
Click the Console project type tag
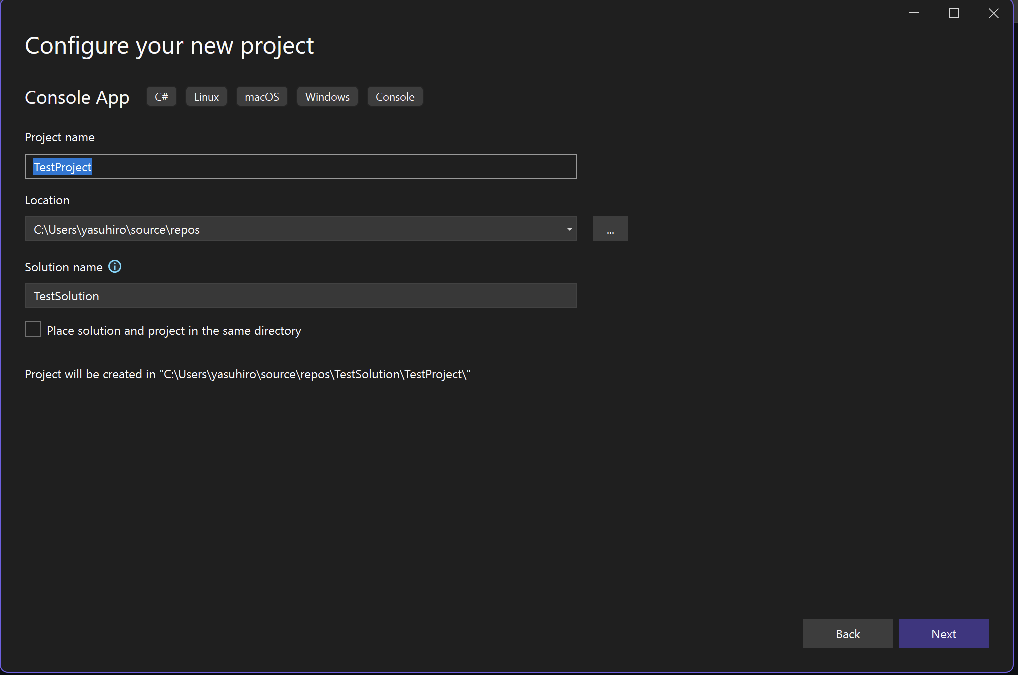tap(395, 97)
